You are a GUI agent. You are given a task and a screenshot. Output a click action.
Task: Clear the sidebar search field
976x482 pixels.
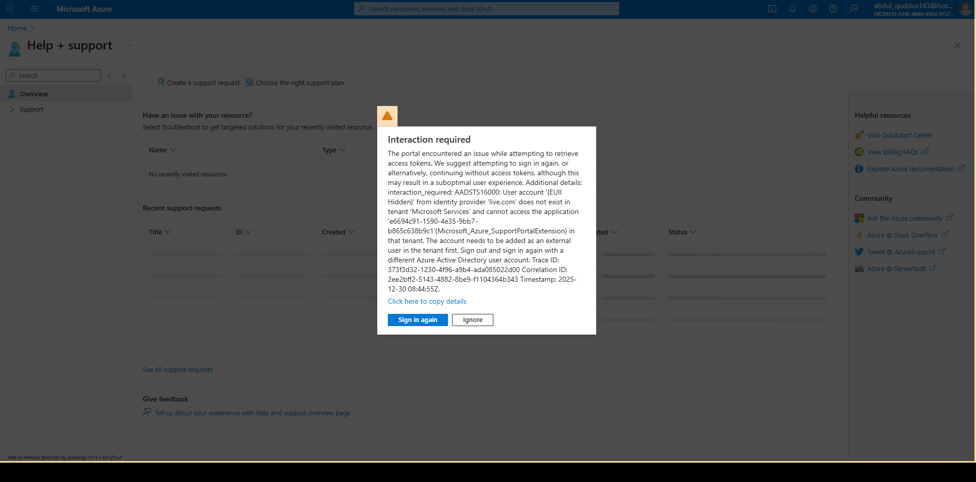point(109,75)
